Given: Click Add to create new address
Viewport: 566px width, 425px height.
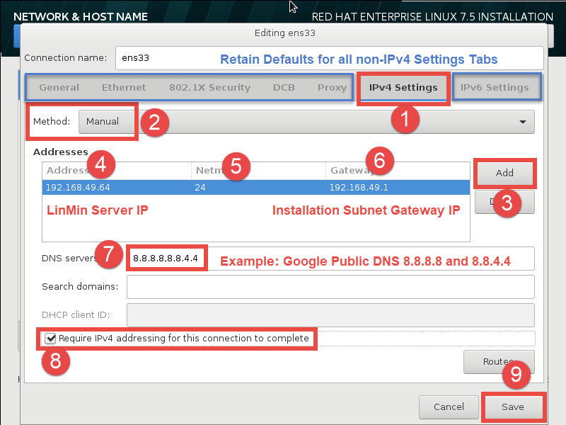Looking at the screenshot, I should pyautogui.click(x=504, y=173).
